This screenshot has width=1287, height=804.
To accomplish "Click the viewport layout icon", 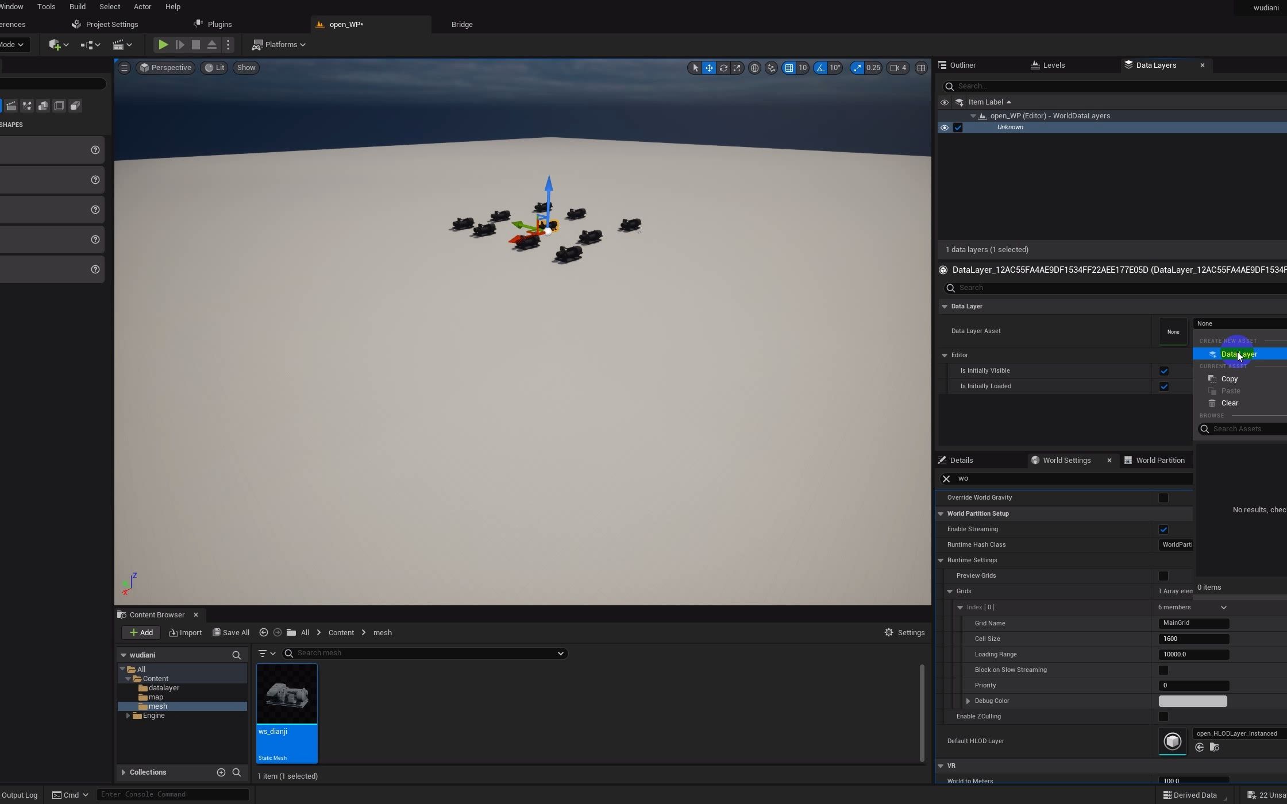I will [921, 68].
